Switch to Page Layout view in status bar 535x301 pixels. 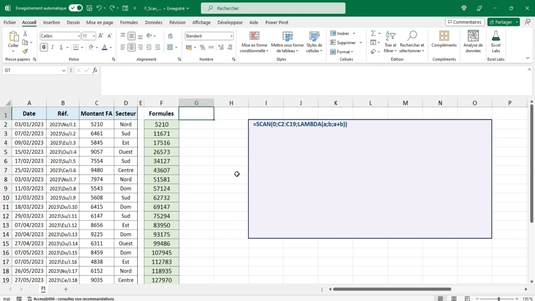click(x=453, y=299)
